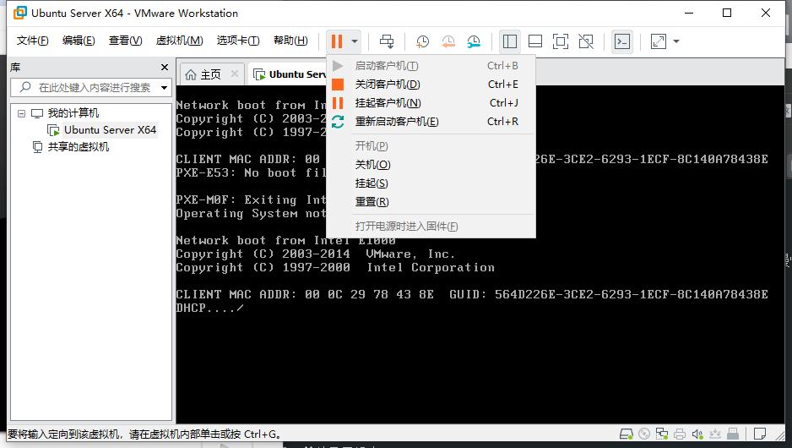Image resolution: width=792 pixels, height=448 pixels.
Task: Click the pause icon beside 挂起客户机
Action: (x=338, y=103)
